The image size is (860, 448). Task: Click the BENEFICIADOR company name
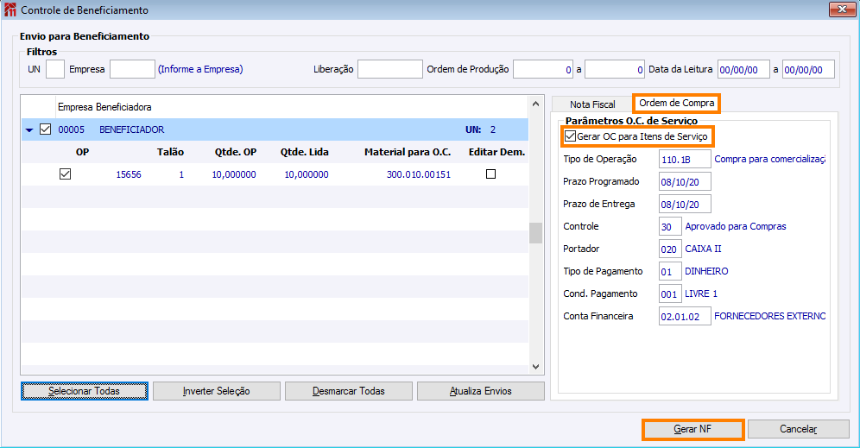click(131, 130)
